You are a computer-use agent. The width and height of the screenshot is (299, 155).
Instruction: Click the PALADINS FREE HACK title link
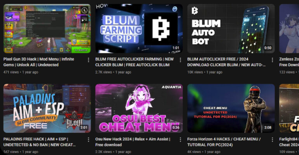40,142
